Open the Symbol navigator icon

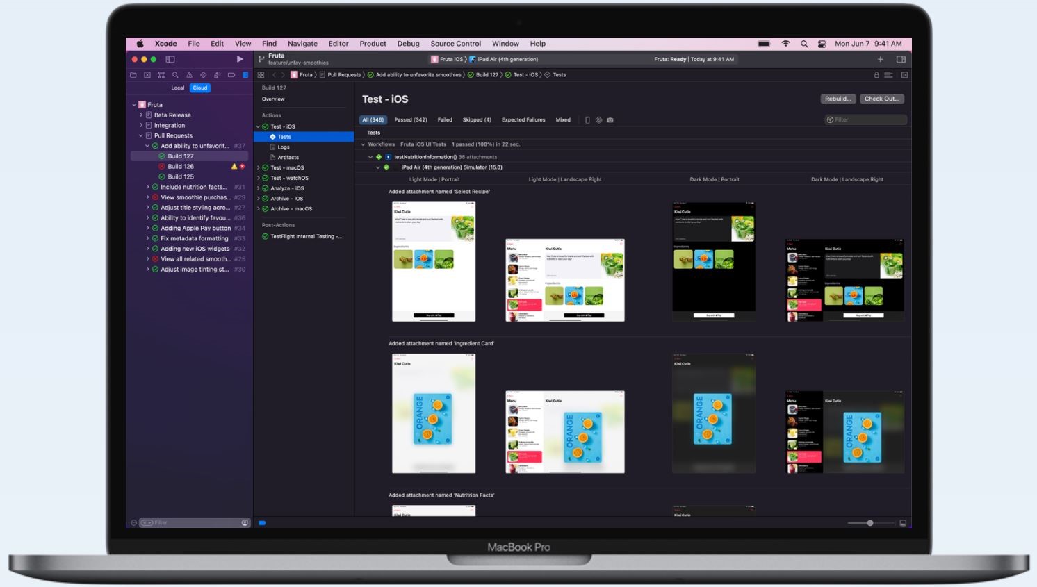click(161, 75)
